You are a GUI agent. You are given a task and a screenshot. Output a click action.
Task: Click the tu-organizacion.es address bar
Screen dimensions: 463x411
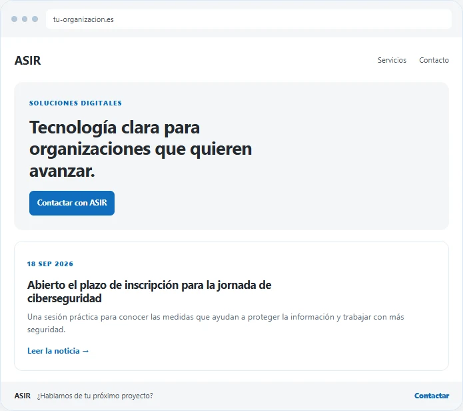click(x=248, y=19)
